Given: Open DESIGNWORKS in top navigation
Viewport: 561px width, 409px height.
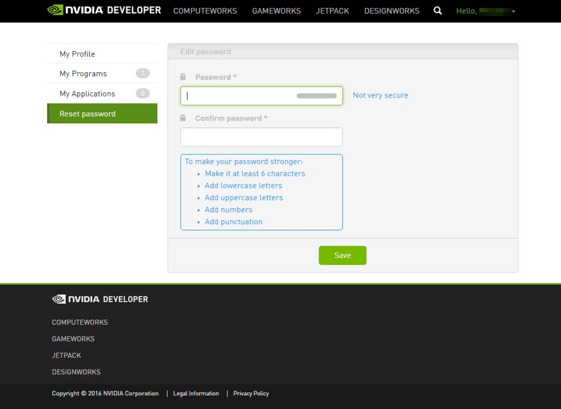Looking at the screenshot, I should [392, 11].
